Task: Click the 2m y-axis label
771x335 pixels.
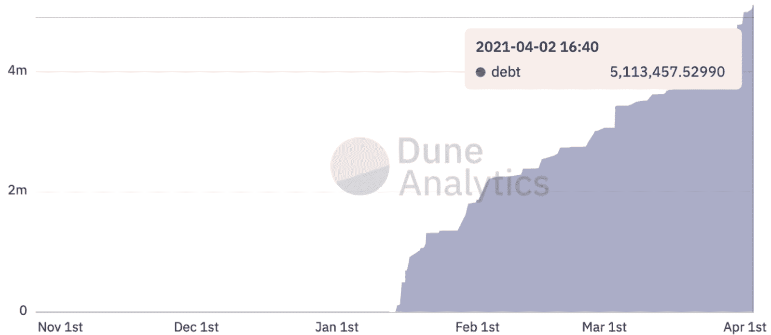Action: click(17, 190)
